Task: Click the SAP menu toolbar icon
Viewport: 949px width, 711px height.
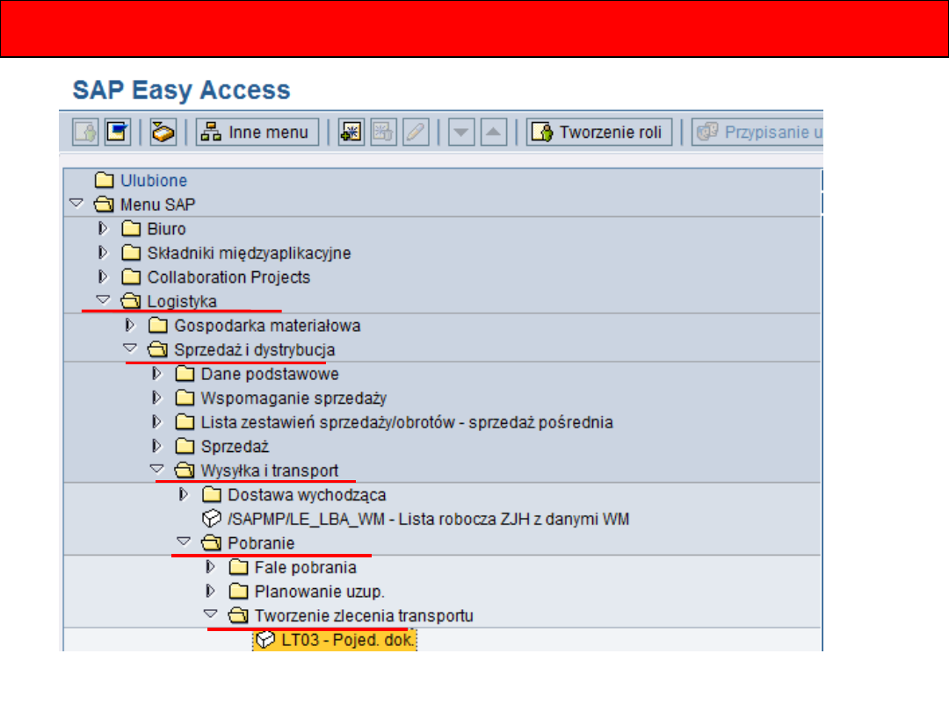Action: pyautogui.click(x=116, y=133)
